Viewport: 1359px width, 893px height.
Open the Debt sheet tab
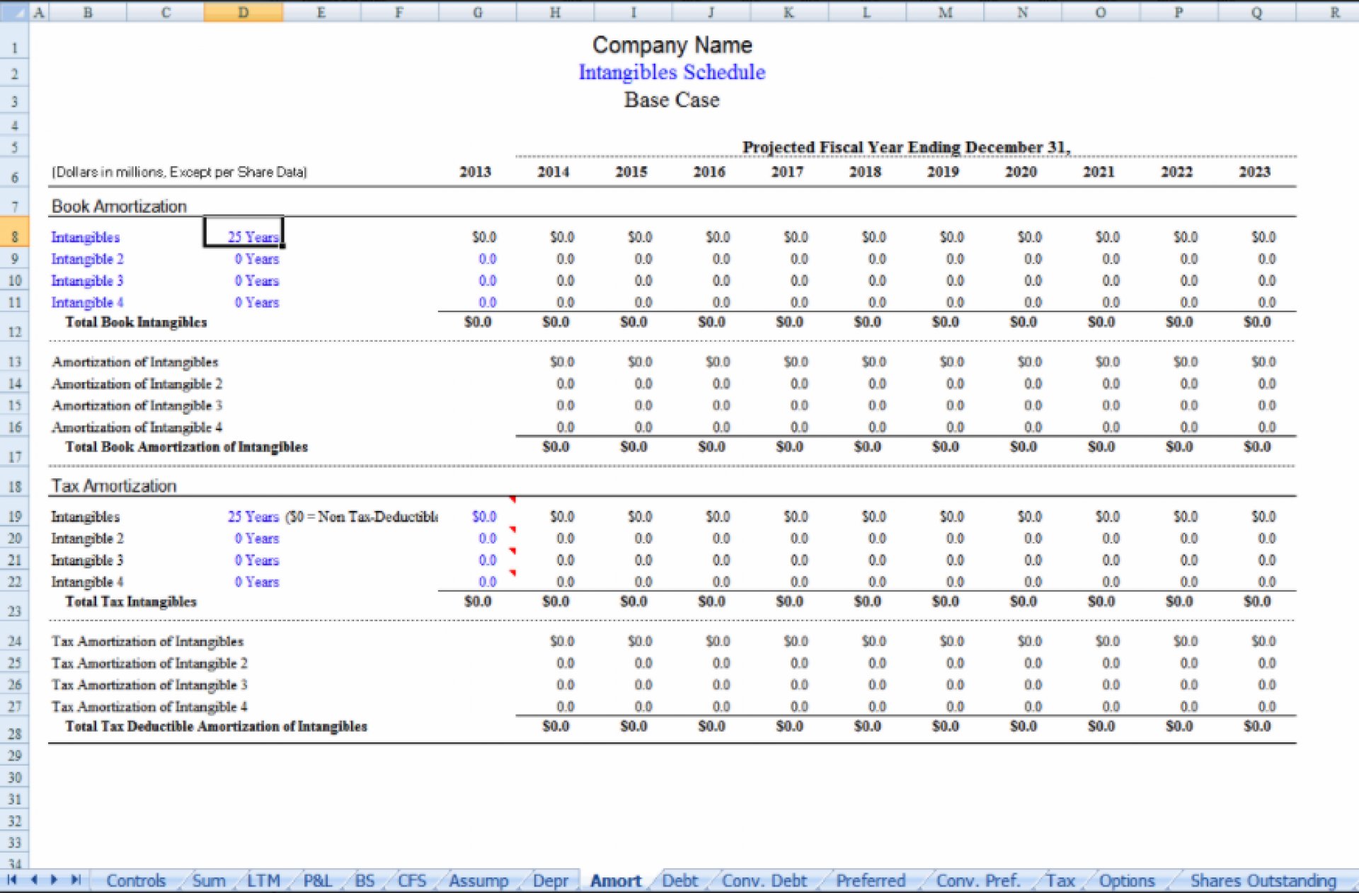[679, 881]
